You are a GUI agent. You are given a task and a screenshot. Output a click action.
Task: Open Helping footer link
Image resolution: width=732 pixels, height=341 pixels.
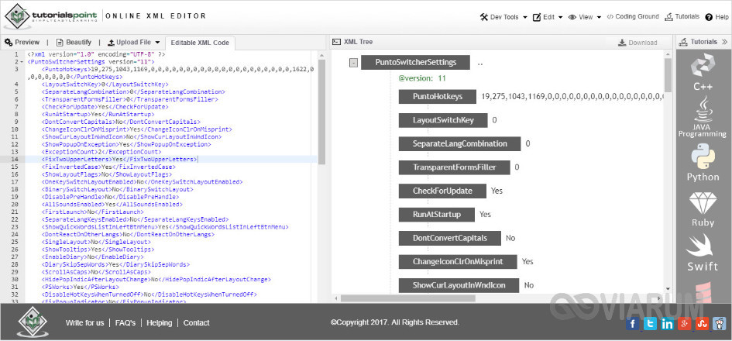(x=160, y=322)
